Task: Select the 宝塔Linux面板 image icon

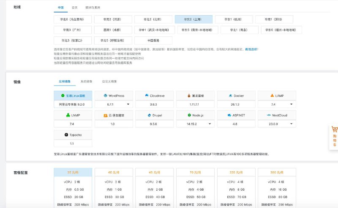Action: (x=63, y=96)
